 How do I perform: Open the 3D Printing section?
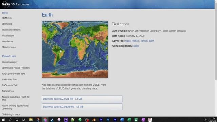click(x=7, y=24)
